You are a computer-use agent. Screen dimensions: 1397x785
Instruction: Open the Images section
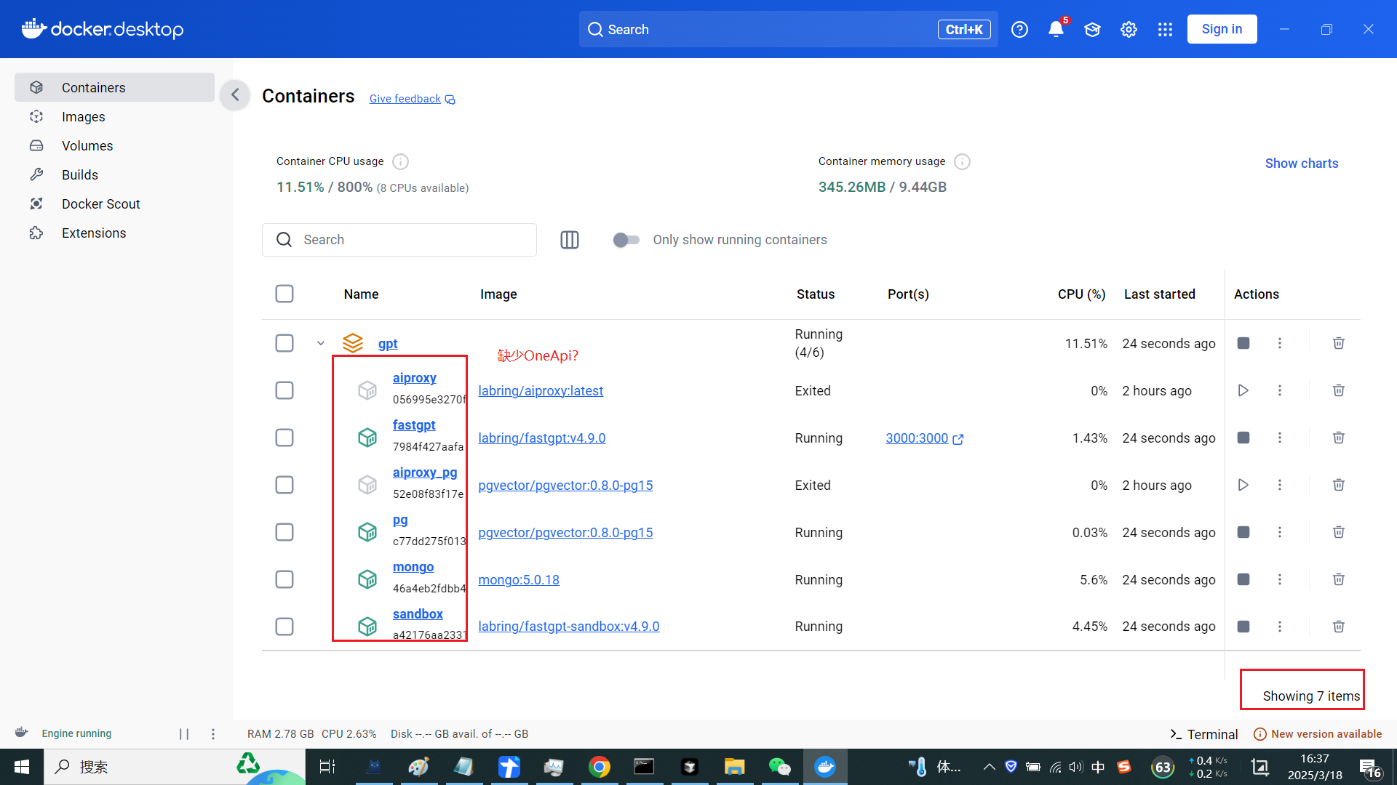83,116
